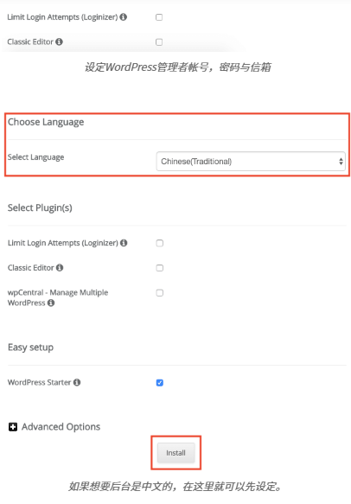Click the Select Plugin(s) section heading
The width and height of the screenshot is (351, 504).
coord(40,208)
